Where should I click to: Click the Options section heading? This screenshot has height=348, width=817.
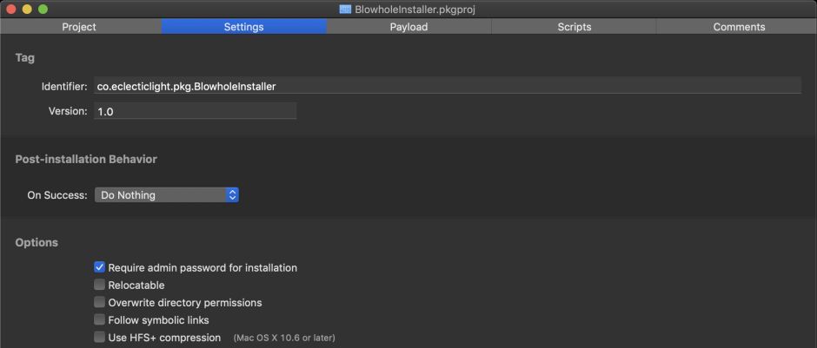(37, 242)
